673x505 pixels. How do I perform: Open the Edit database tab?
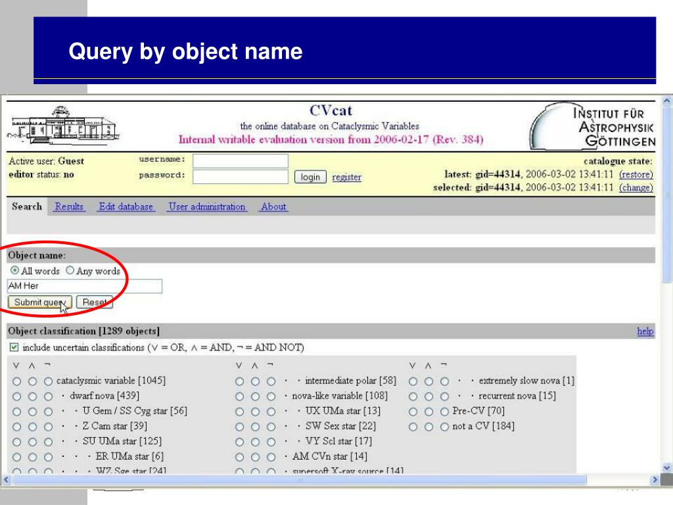click(x=126, y=206)
